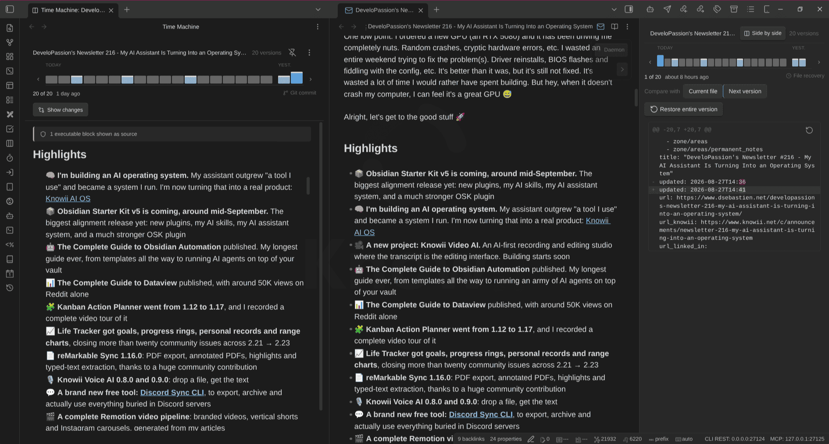Image resolution: width=829 pixels, height=444 pixels.
Task: Click the Show changes button
Action: click(x=61, y=110)
